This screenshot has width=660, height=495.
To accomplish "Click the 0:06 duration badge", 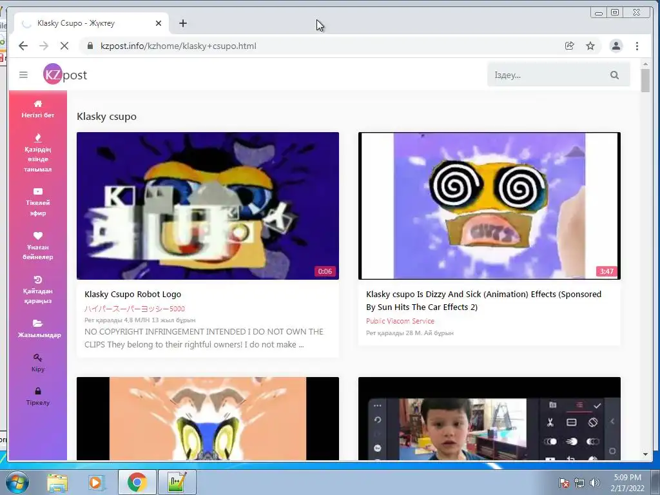I will tap(325, 271).
